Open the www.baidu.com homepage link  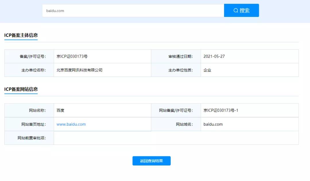[71, 124]
